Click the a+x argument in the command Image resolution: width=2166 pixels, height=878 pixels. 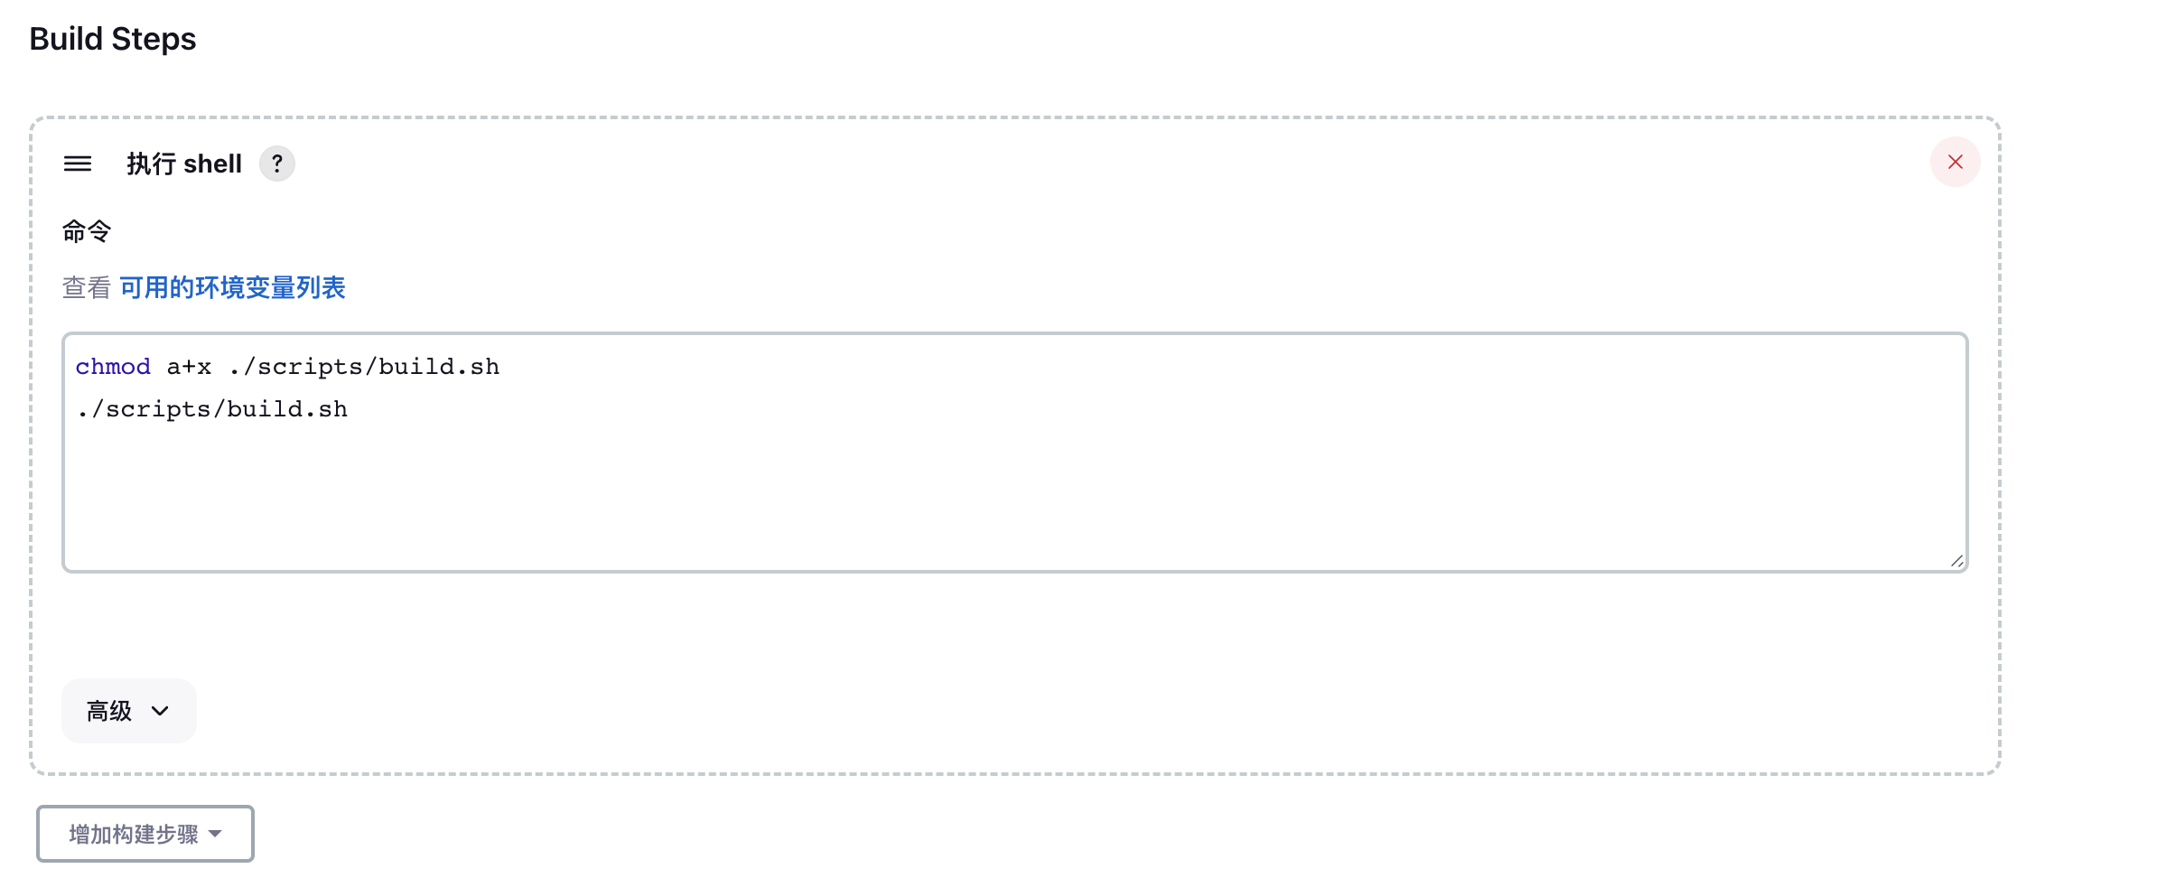click(189, 367)
